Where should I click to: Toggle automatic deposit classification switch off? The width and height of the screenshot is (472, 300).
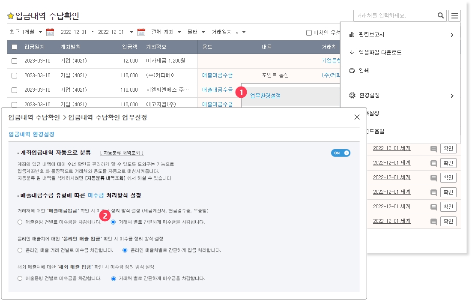coord(341,153)
